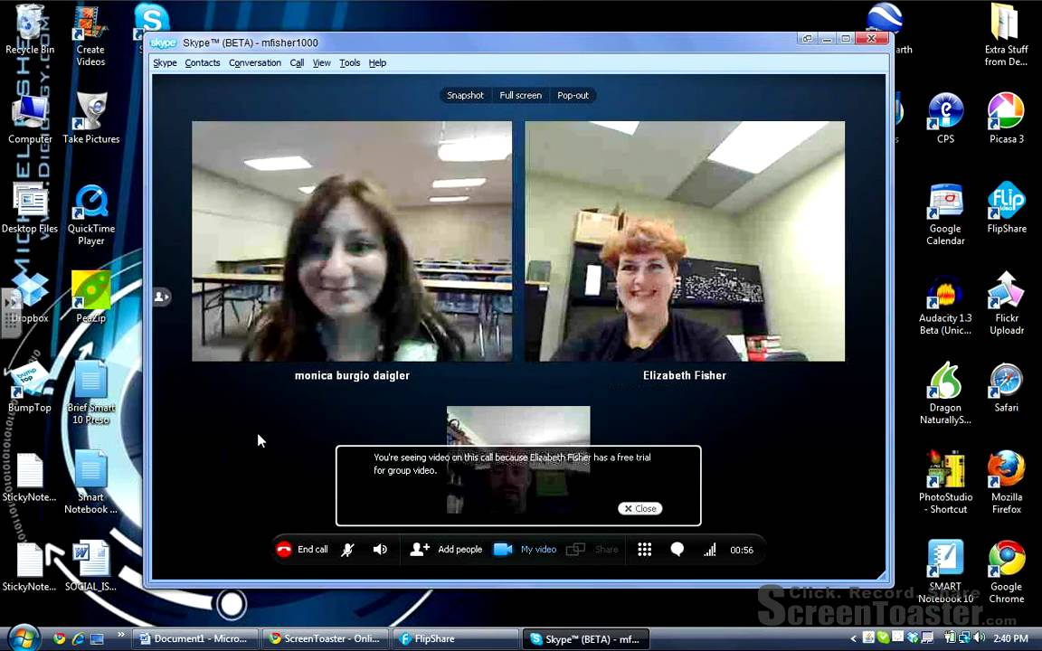Screen dimensions: 1042x651
Task: Open the Recycle Bin desktop icon
Action: pyautogui.click(x=30, y=30)
